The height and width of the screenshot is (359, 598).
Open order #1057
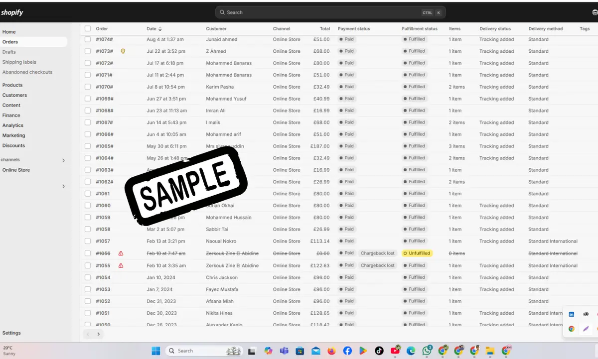[x=103, y=241]
